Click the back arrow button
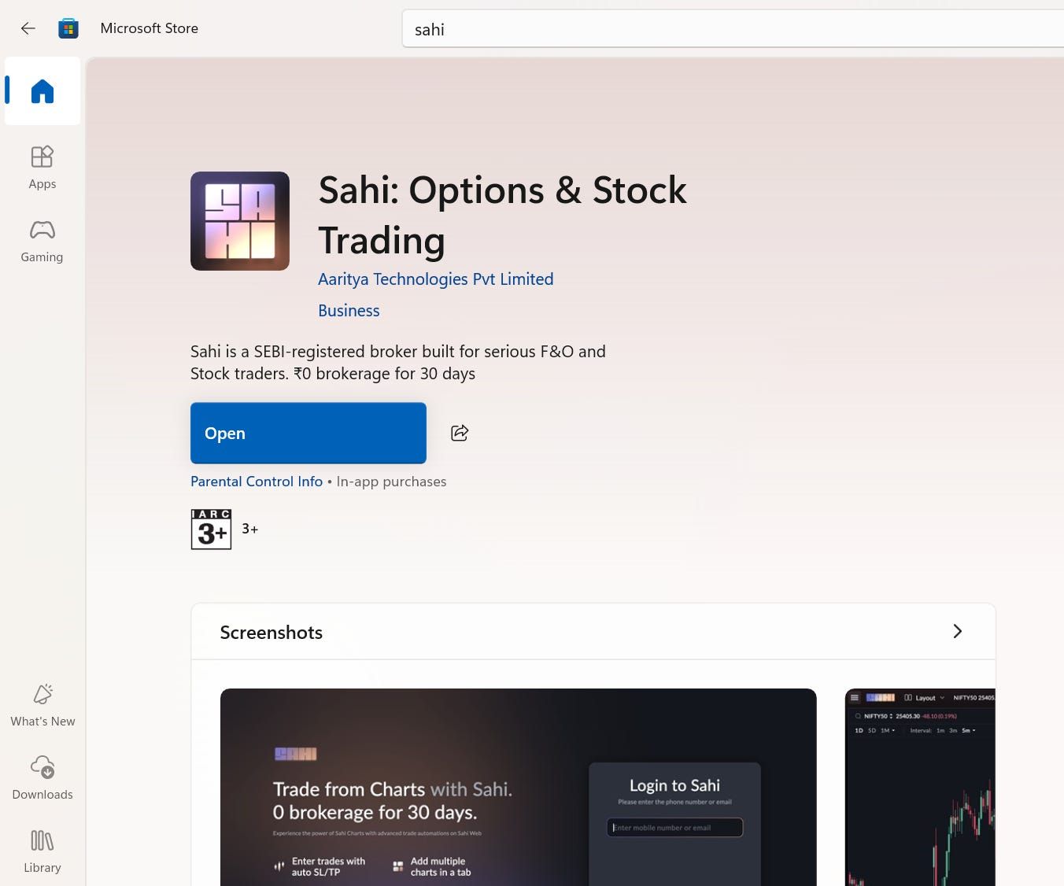 coord(28,28)
